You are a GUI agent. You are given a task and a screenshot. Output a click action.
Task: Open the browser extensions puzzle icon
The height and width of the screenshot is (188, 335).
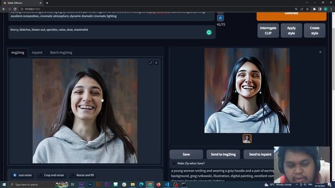(314, 9)
